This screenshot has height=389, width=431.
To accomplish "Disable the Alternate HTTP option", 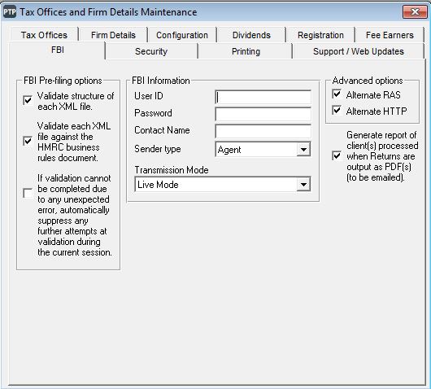I will tap(337, 111).
